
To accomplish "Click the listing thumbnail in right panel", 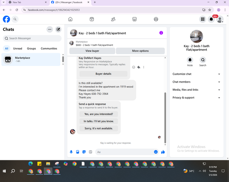I will (196, 36).
